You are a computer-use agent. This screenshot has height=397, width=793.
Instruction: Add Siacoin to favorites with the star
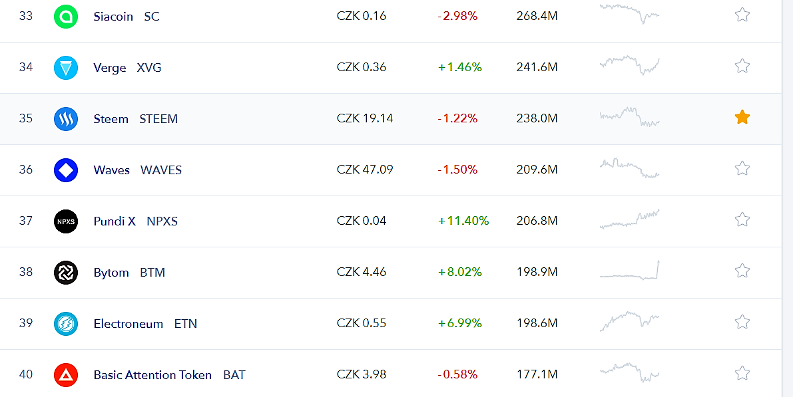(x=742, y=15)
